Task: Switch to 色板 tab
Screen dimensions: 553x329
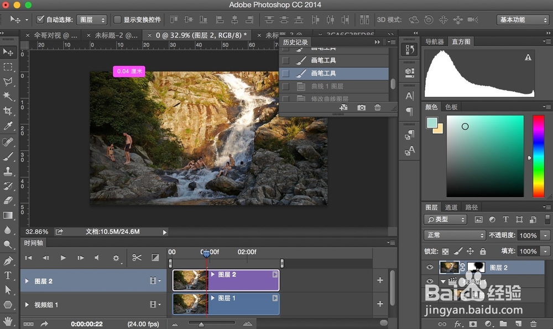Action: click(x=451, y=107)
